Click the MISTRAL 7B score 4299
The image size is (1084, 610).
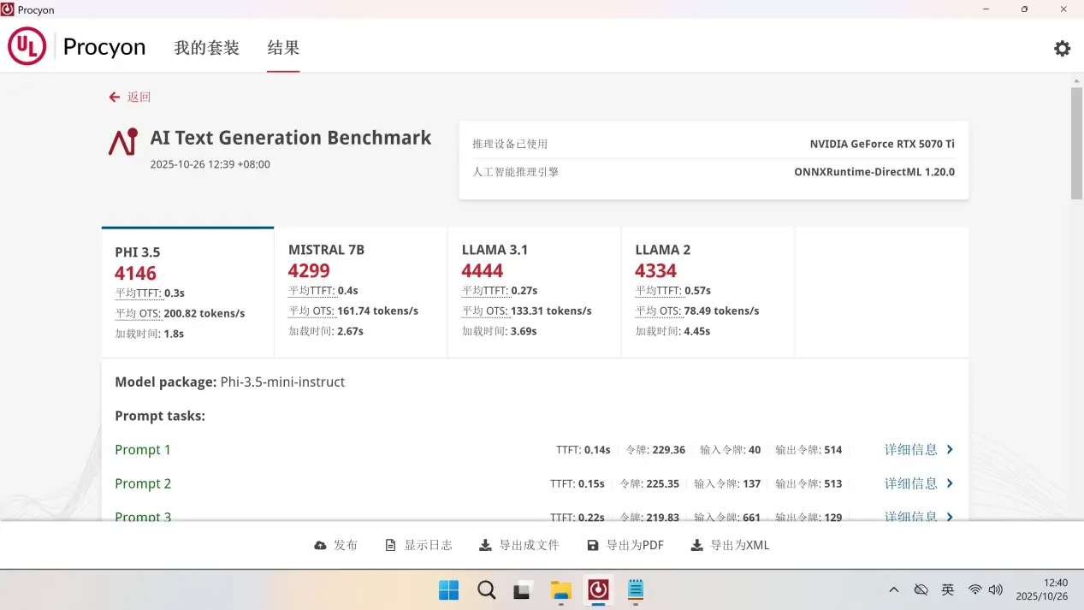click(x=309, y=271)
